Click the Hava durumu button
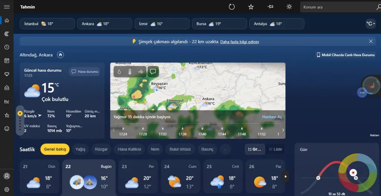Screen dimensions: 381x196 point(84,72)
